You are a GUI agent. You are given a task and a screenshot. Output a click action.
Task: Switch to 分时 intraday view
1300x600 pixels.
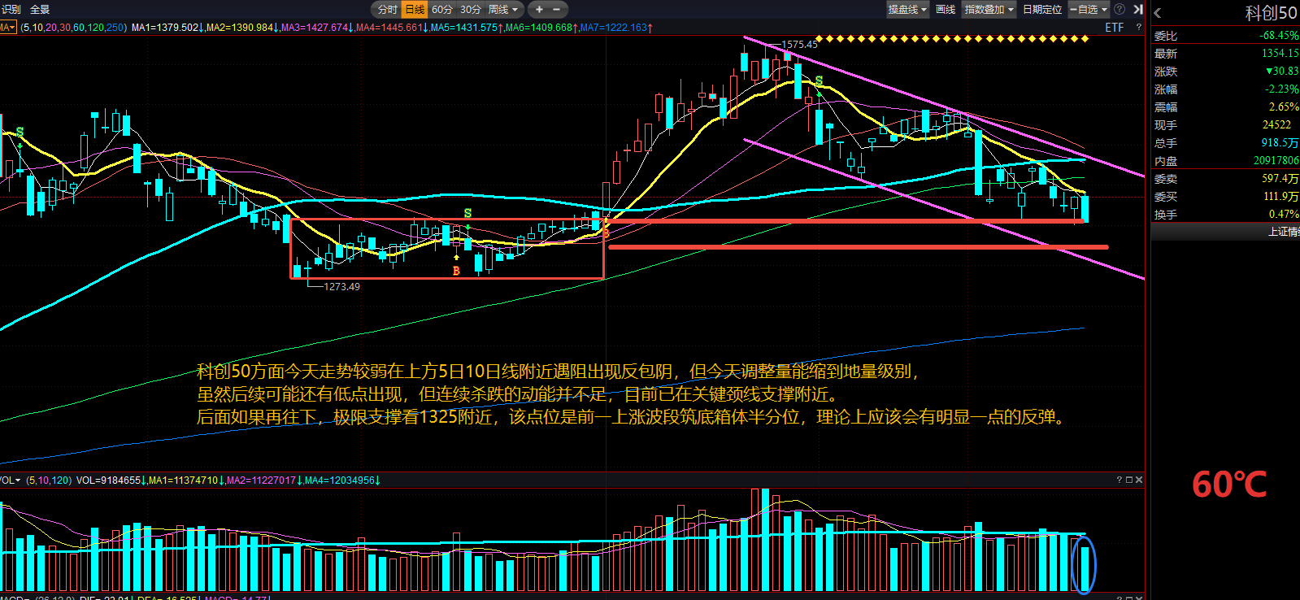point(388,10)
